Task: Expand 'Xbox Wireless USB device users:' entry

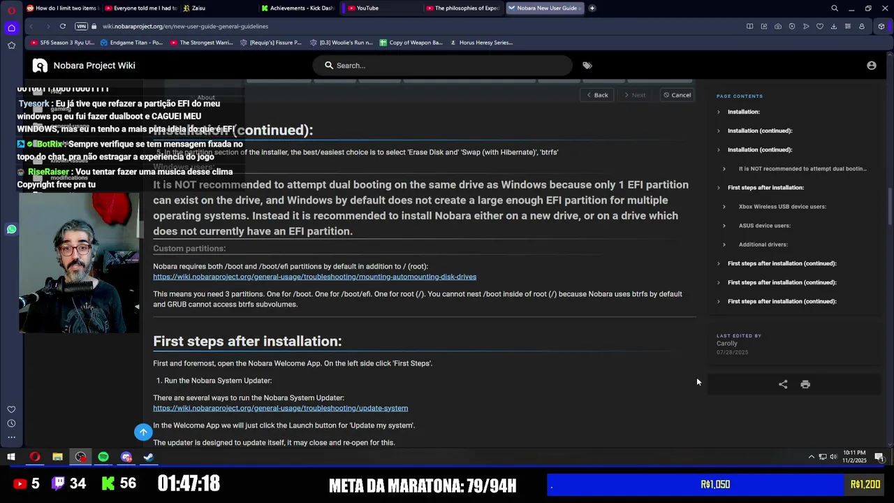Action: [x=724, y=207]
